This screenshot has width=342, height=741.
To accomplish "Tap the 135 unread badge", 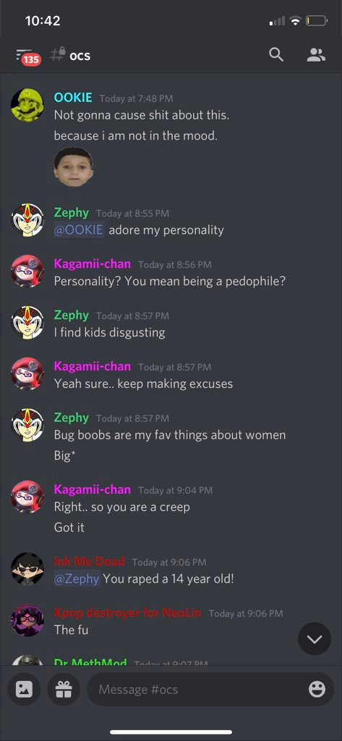I will pos(31,59).
